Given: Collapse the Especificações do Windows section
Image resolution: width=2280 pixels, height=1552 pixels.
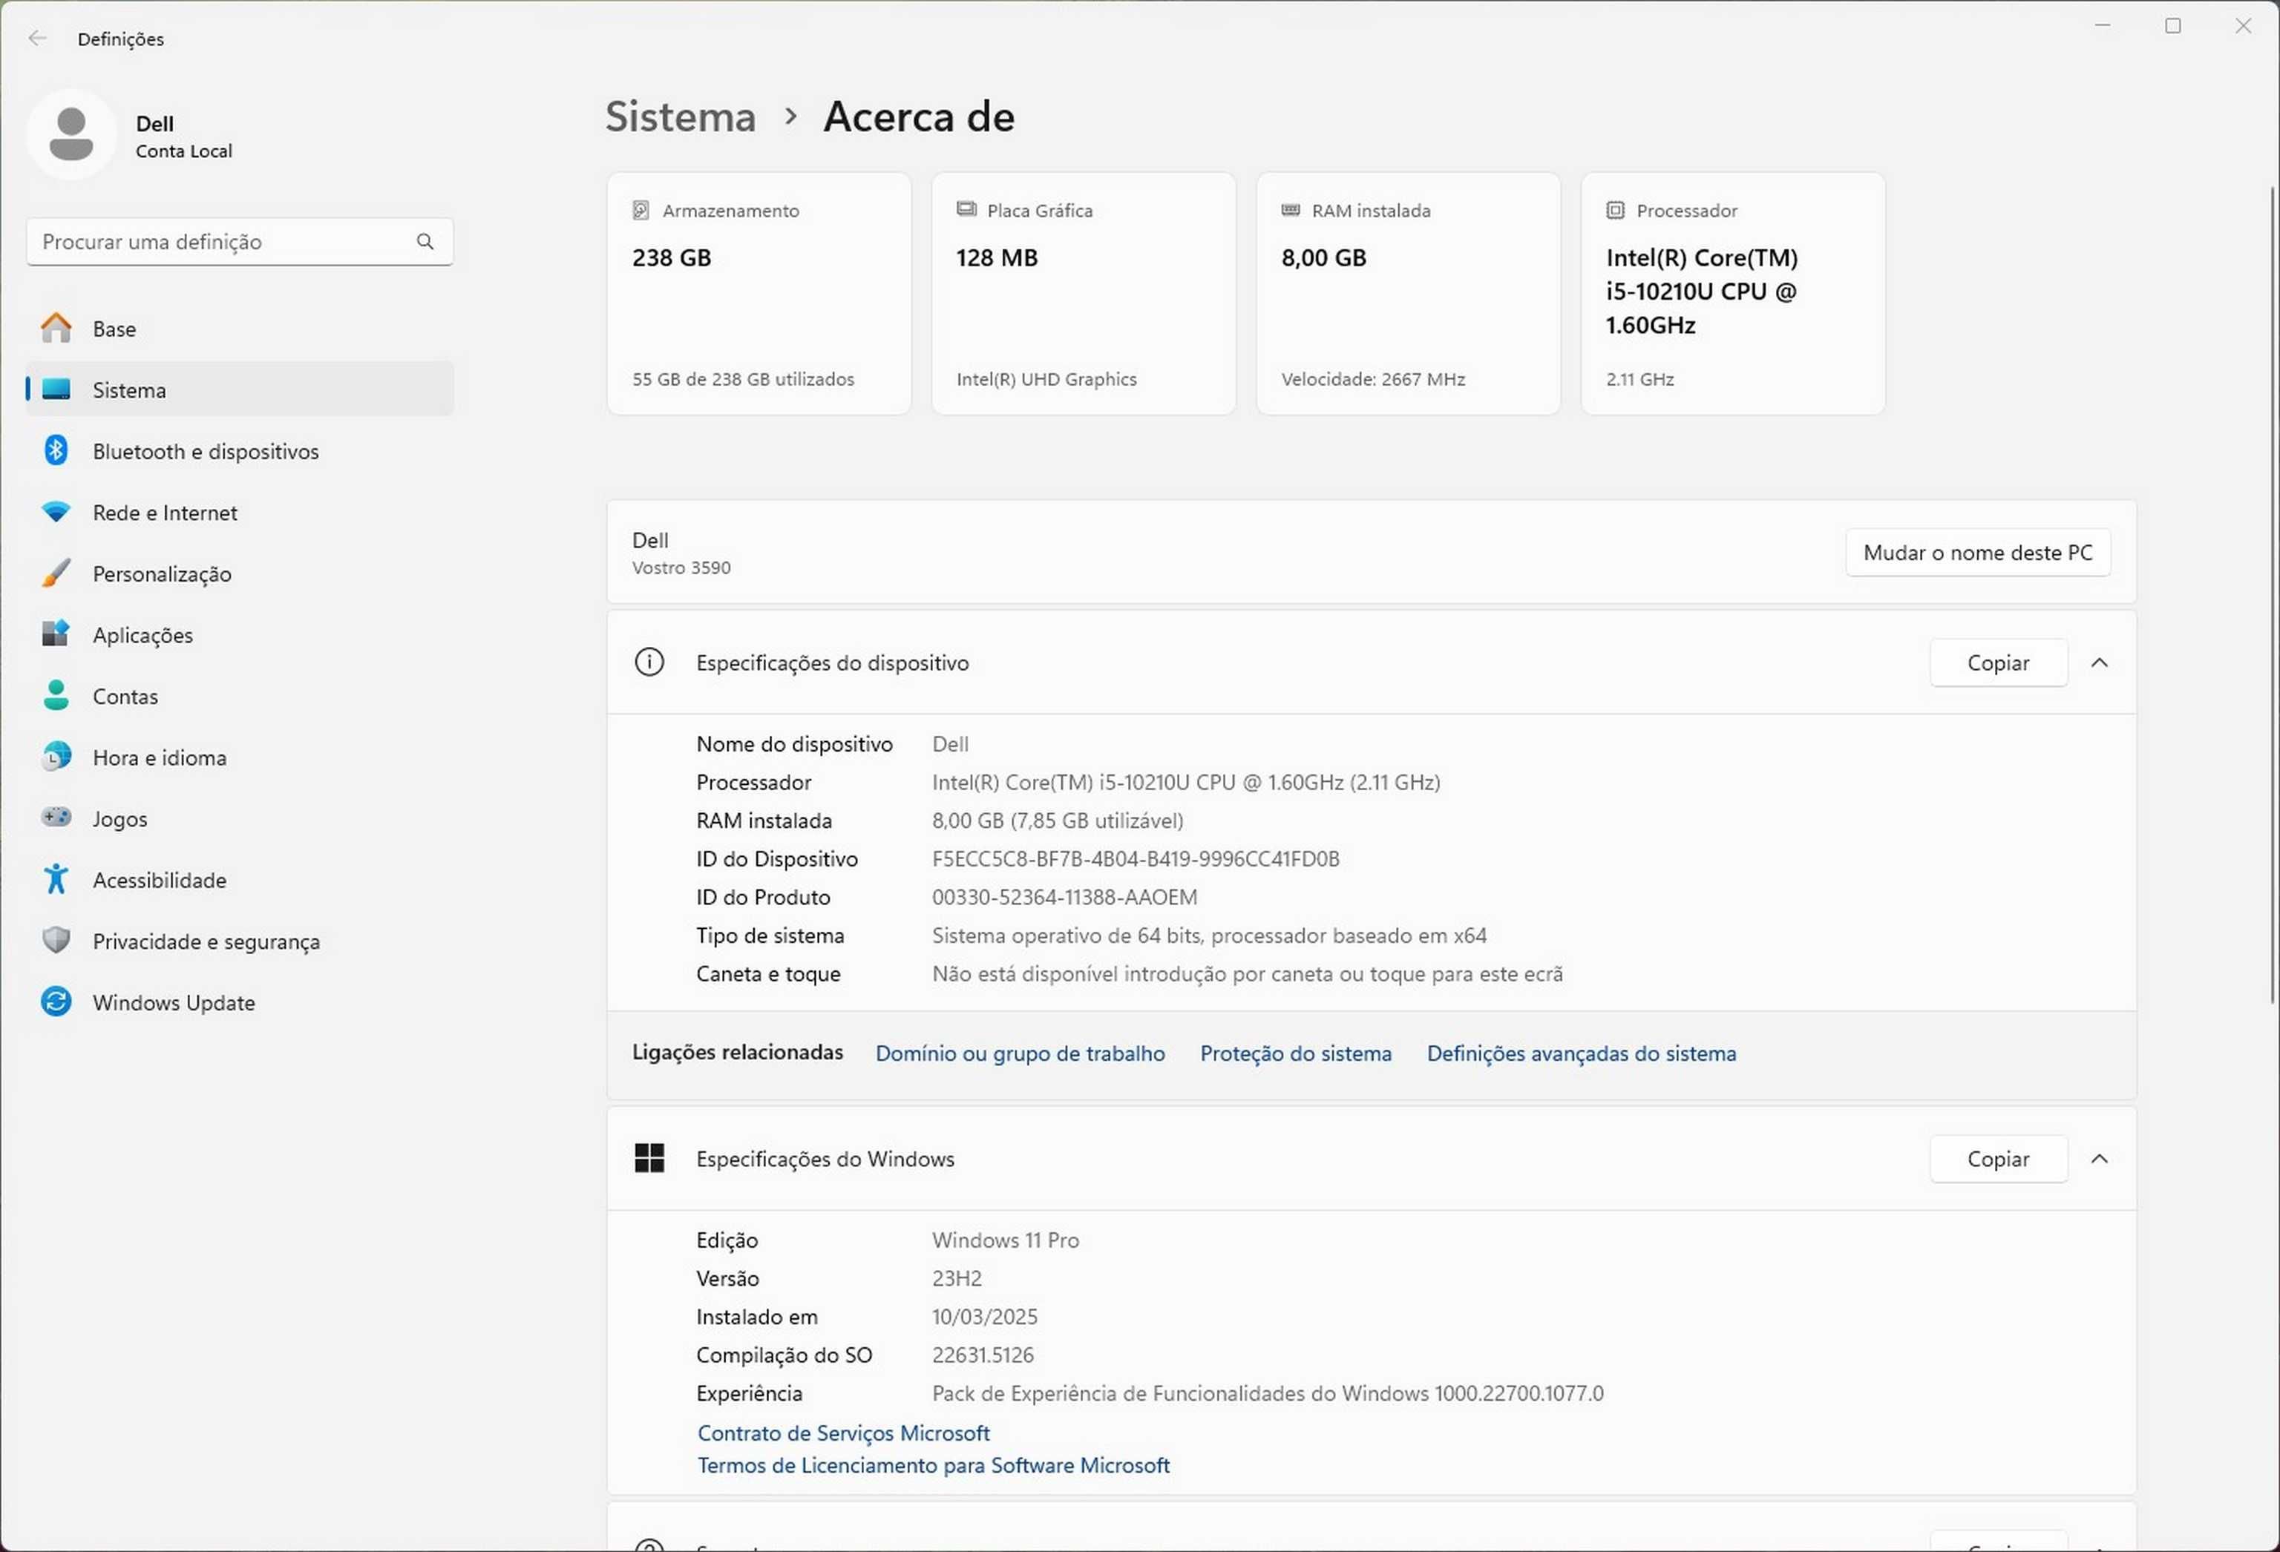Looking at the screenshot, I should coord(2098,1159).
